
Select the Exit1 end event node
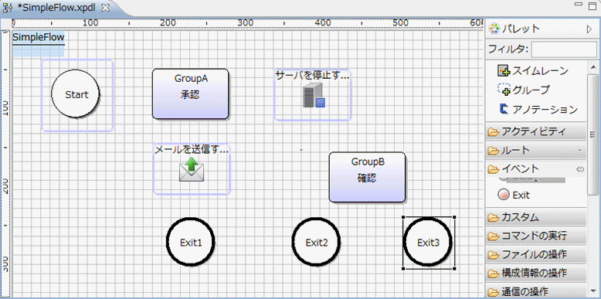coord(191,242)
